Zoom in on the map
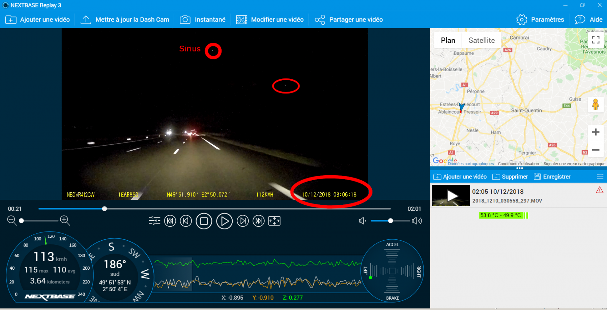607x310 pixels. click(x=596, y=132)
